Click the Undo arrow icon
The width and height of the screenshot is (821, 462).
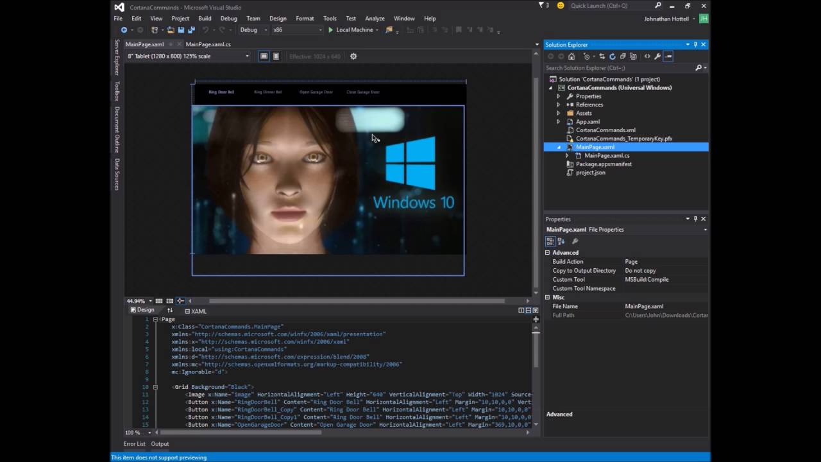click(x=205, y=30)
